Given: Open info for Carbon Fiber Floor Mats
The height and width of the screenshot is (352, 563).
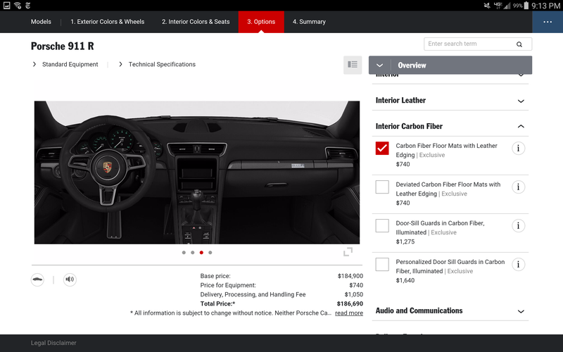Looking at the screenshot, I should [x=518, y=148].
